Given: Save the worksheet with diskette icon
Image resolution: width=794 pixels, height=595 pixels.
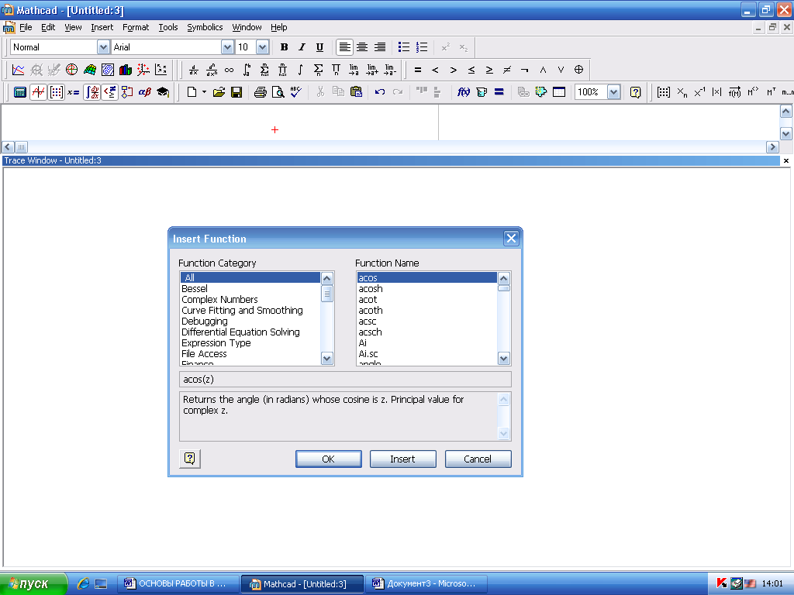Looking at the screenshot, I should click(236, 92).
